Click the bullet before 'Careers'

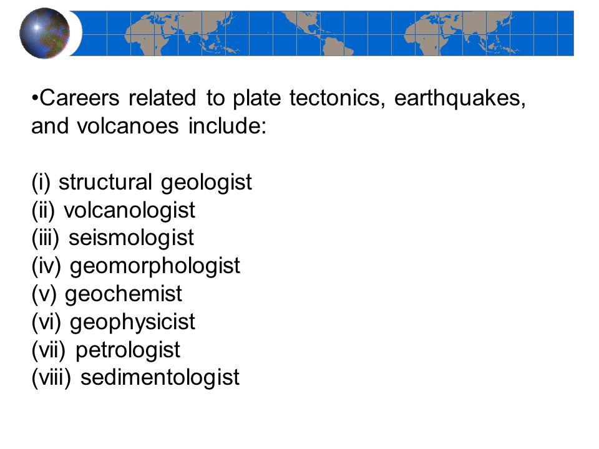pyautogui.click(x=35, y=99)
